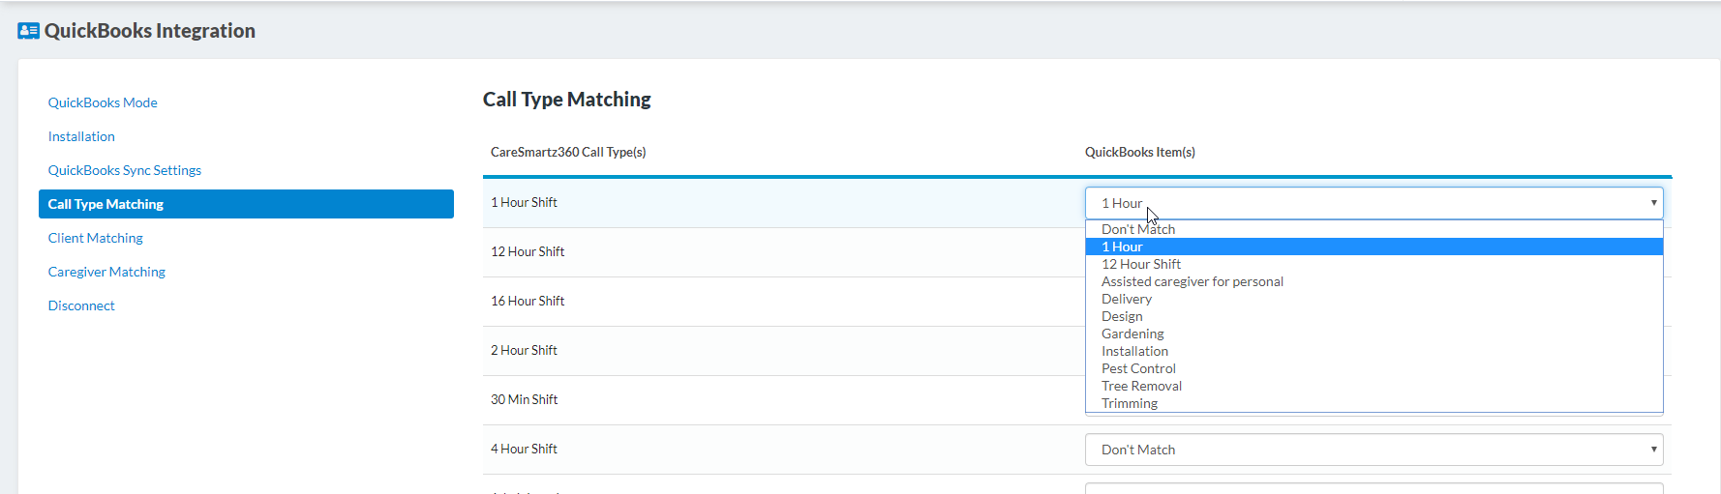
Task: Go to Installation in the left sidebar
Action: [x=81, y=136]
